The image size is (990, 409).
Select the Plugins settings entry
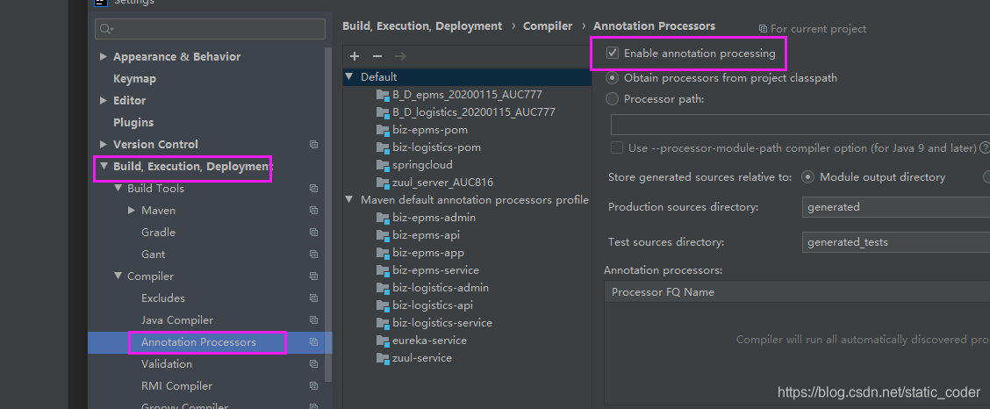(133, 122)
